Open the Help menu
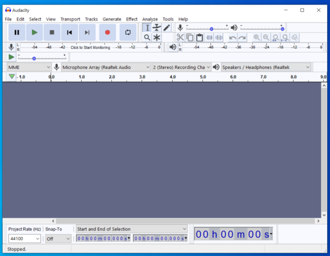 pos(183,19)
